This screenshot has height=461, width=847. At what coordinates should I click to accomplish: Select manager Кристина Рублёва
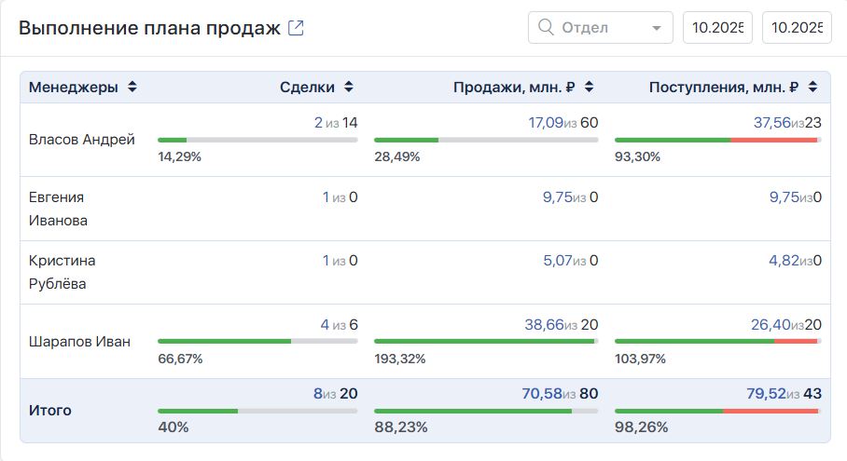click(x=62, y=272)
